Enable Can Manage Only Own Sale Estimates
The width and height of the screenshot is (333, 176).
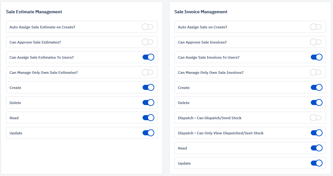pos(148,72)
